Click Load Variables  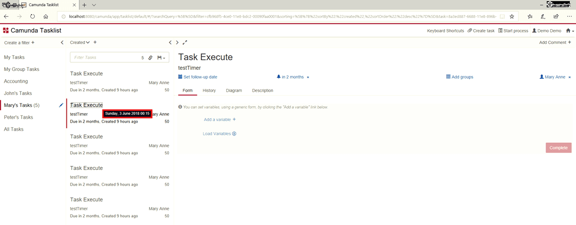[219, 134]
